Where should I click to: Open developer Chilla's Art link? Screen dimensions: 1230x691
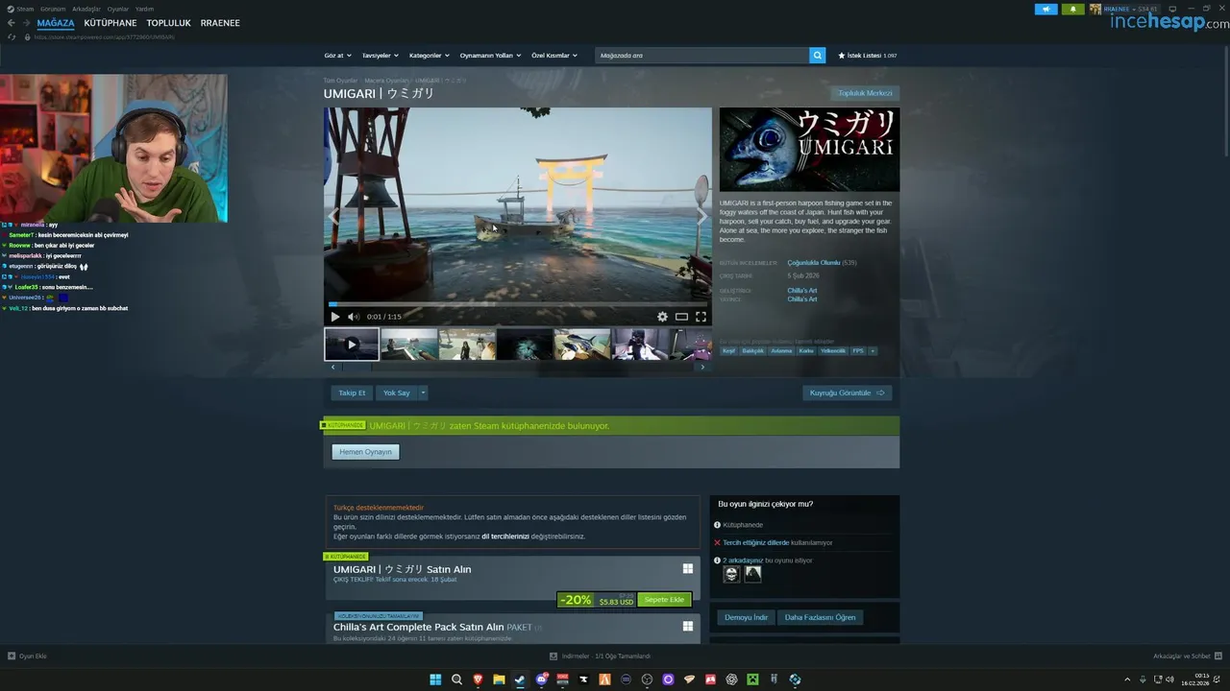(802, 291)
